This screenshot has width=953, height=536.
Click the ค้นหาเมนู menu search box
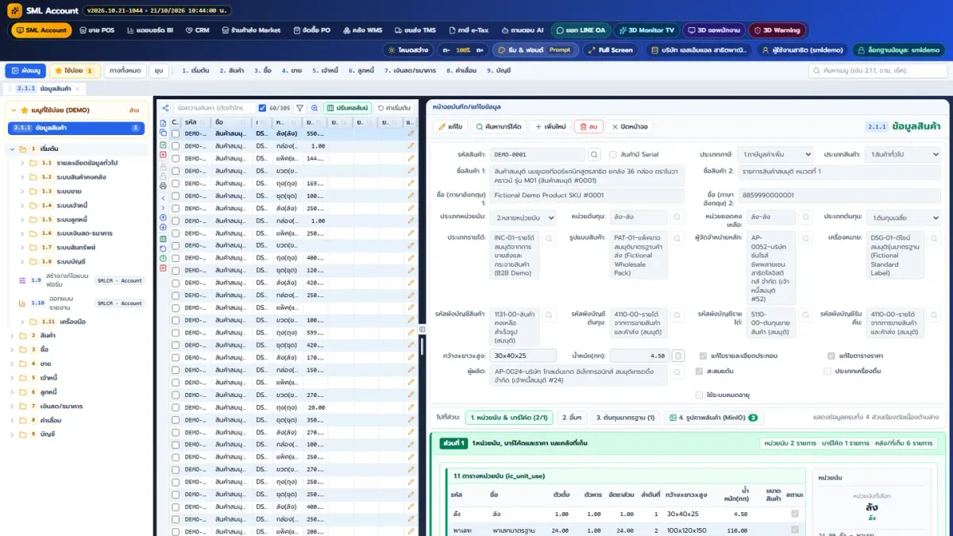tap(878, 71)
